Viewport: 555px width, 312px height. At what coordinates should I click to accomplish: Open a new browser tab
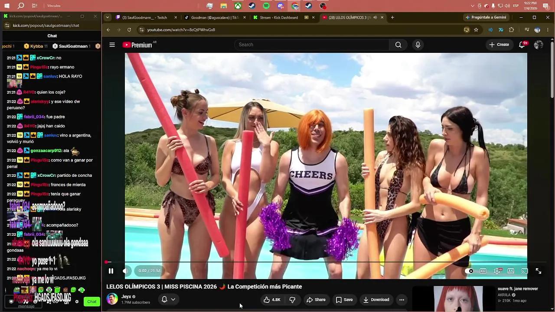point(392,17)
